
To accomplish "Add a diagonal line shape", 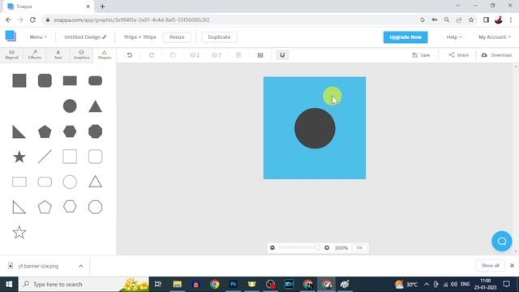I will [x=45, y=157].
